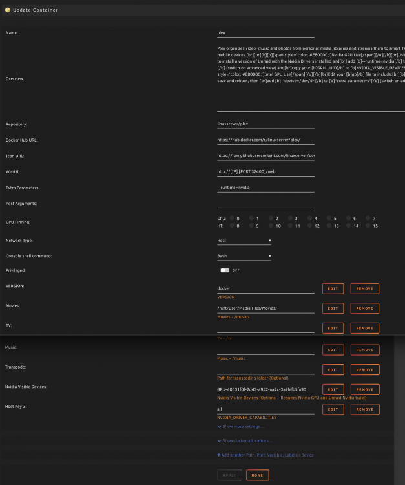Edit the Transcode path
Image resolution: width=405 pixels, height=485 pixels.
[333, 370]
